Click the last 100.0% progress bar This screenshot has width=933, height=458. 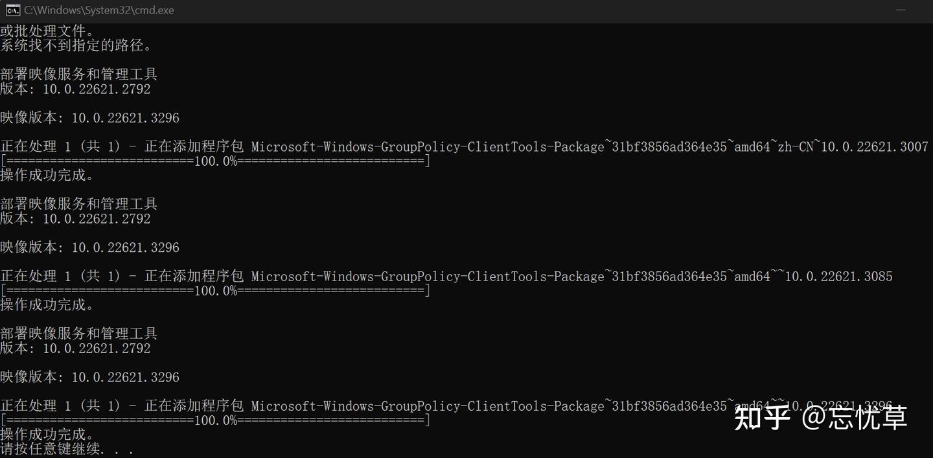point(215,420)
